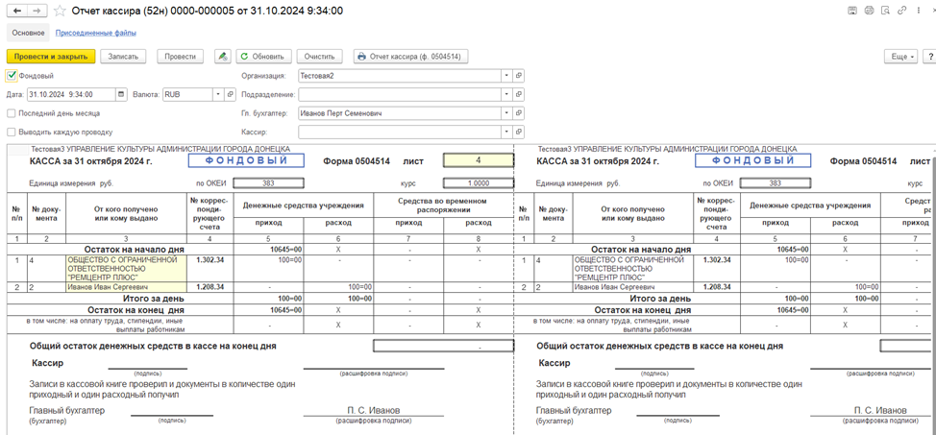The width and height of the screenshot is (936, 435).
Task: Click the Очистить button
Action: (x=319, y=56)
